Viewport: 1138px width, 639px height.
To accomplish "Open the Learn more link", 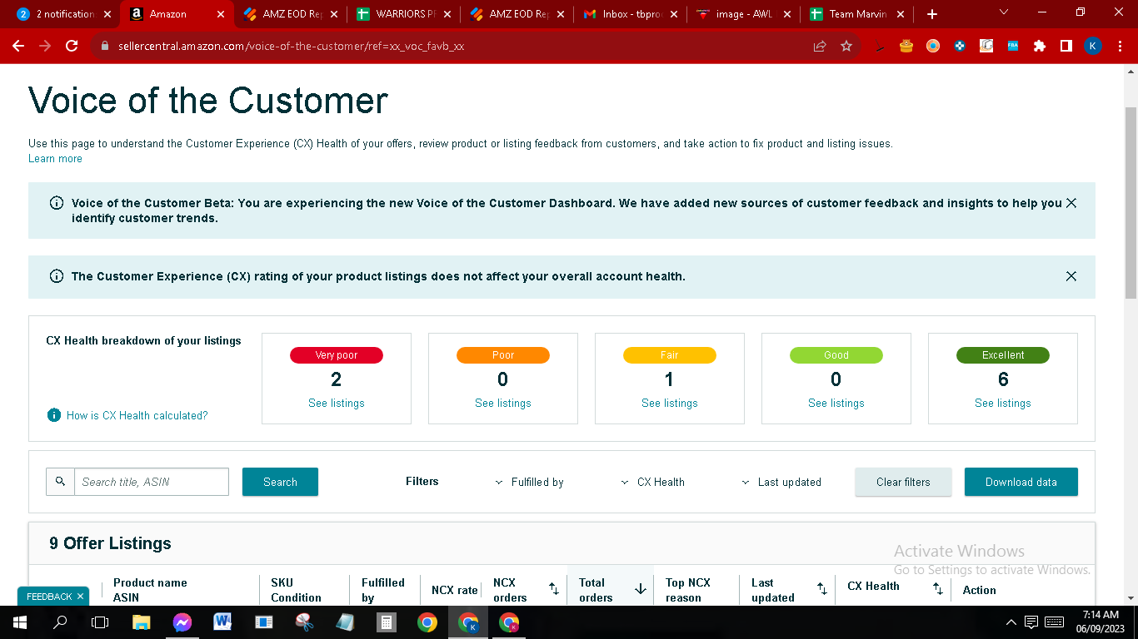I will click(55, 159).
